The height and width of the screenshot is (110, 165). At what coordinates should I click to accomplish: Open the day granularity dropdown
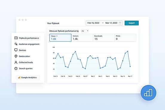coord(85,31)
